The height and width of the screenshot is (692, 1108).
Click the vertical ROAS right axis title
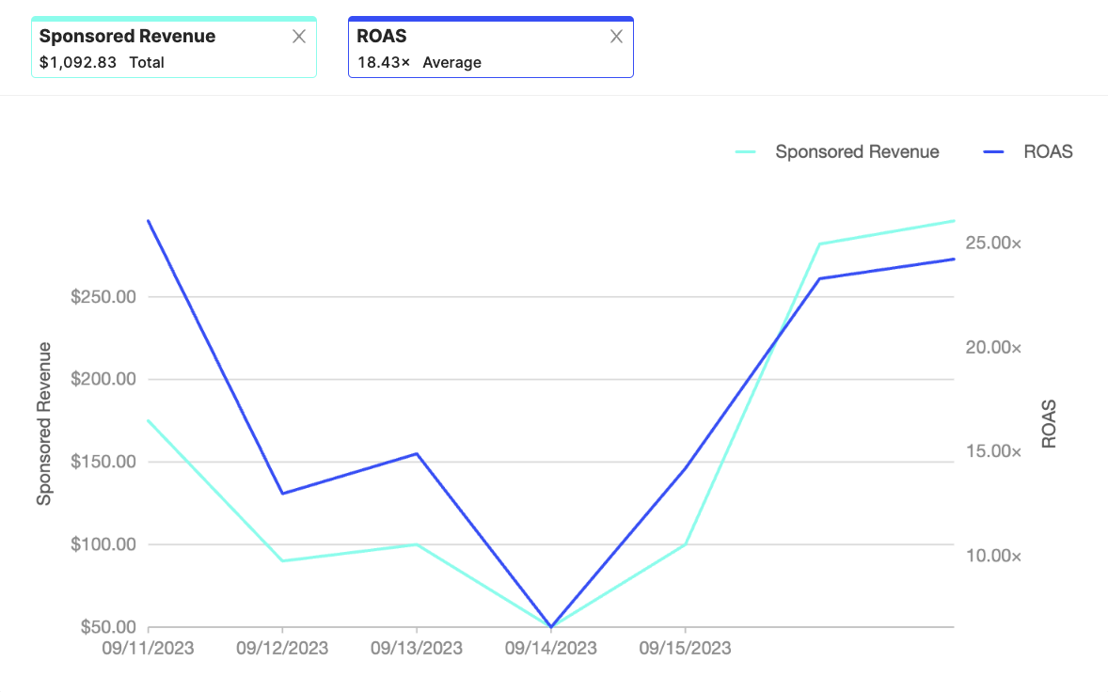pos(1049,423)
